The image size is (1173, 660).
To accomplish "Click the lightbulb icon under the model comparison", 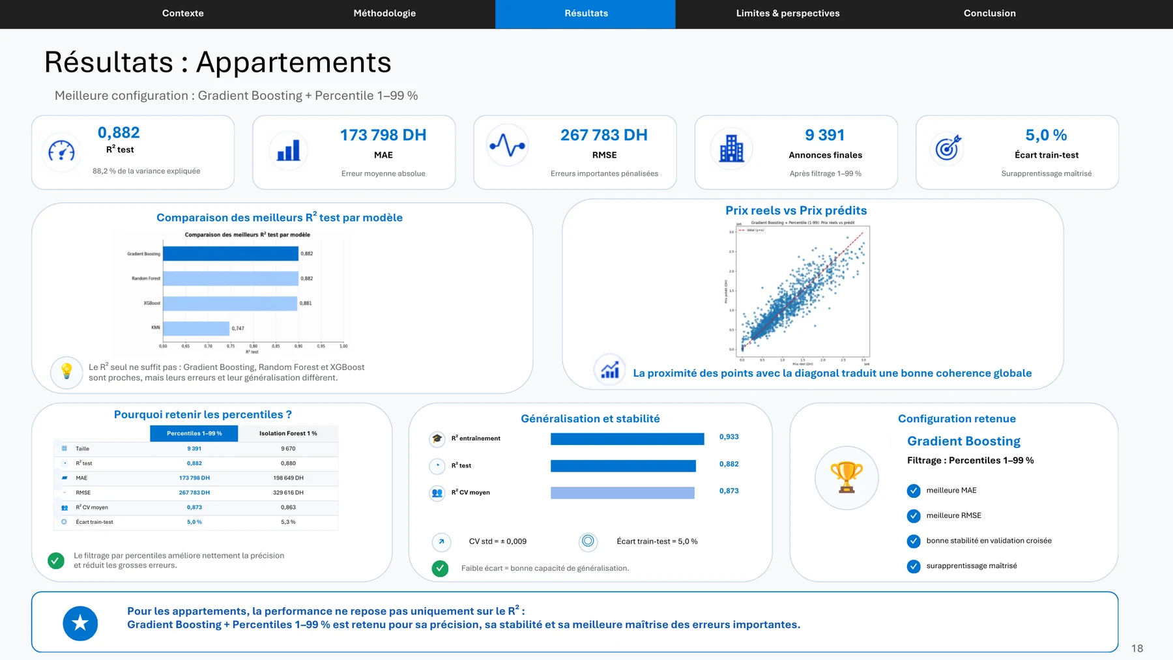I will [66, 373].
